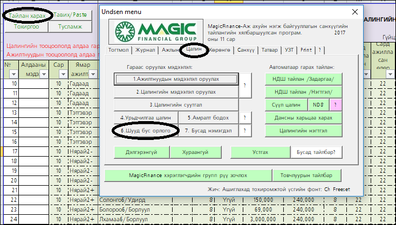Click the ? help button beside Бусад нэмэгдэл
Image resolution: width=396 pixels, height=225 pixels.
pyautogui.click(x=245, y=130)
